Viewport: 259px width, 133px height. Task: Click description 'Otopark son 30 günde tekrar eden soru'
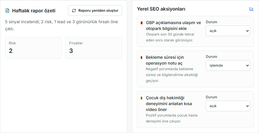point(170,37)
